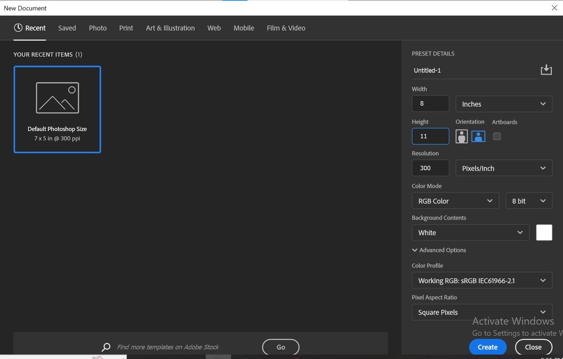Click the Create button
This screenshot has width=563, height=359.
click(488, 347)
